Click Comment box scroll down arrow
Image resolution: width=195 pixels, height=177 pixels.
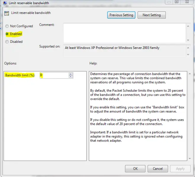click(188, 40)
